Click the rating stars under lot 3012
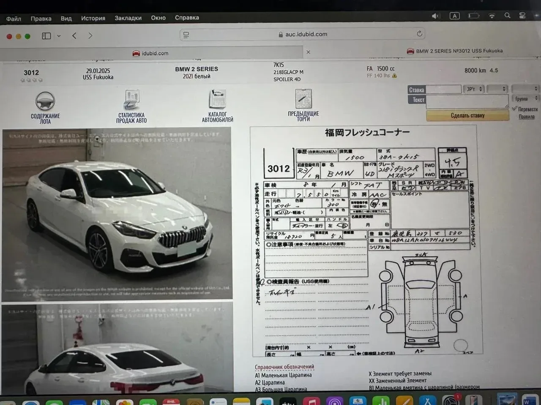541x405 pixels. 31,80
